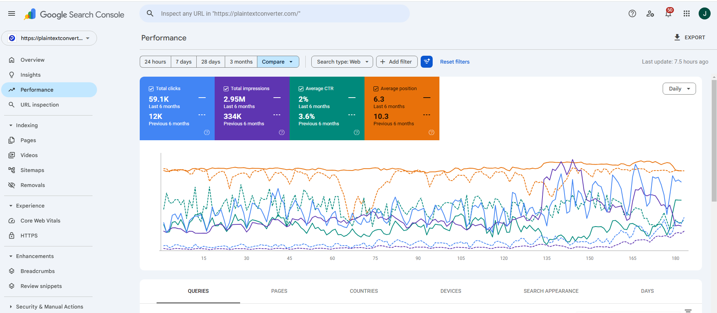Open help on Average position card
This screenshot has height=313, width=717.
point(432,132)
